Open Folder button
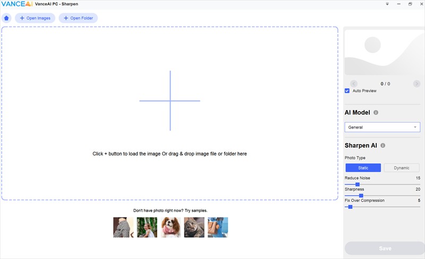Viewport: 425px width, 259px height. click(78, 18)
